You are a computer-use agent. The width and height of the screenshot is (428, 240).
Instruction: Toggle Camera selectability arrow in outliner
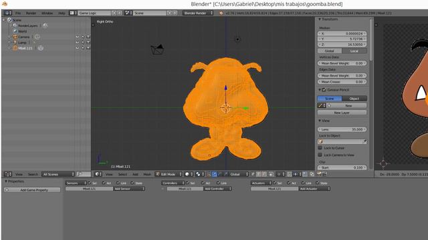83,37
